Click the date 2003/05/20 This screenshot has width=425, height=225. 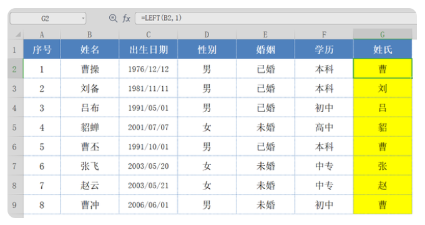[149, 166]
